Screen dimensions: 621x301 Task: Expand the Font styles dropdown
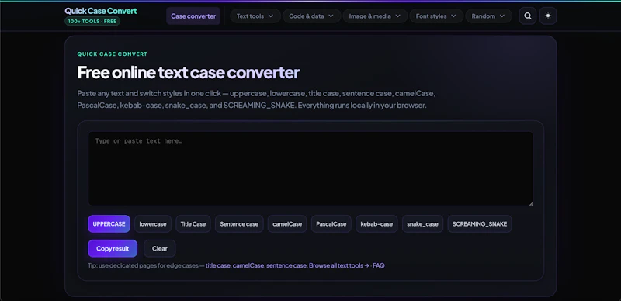tap(436, 16)
